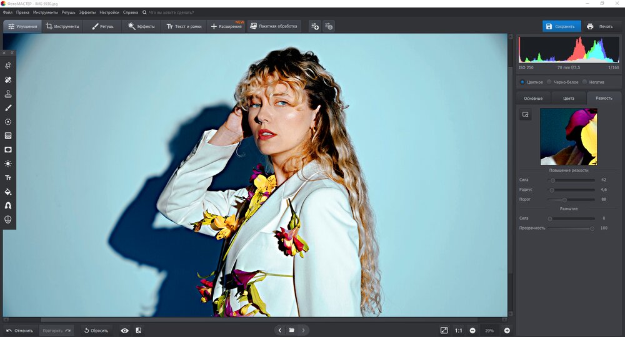
Task: Click the Сбросить reset button
Action: (96, 330)
